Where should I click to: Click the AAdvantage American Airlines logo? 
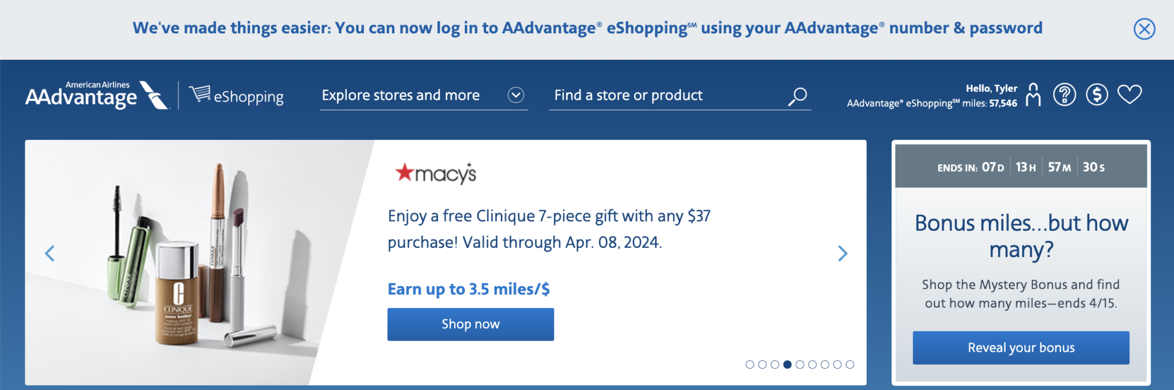pyautogui.click(x=97, y=95)
